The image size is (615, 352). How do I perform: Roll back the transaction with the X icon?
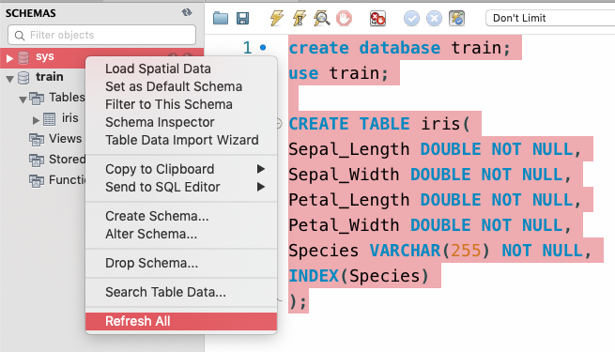tap(434, 18)
